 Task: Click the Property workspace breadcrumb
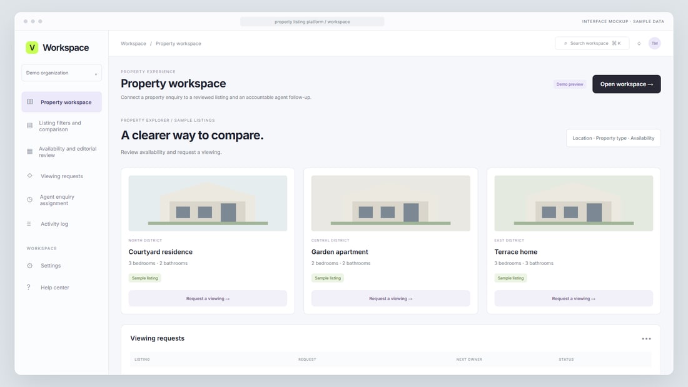click(x=178, y=43)
